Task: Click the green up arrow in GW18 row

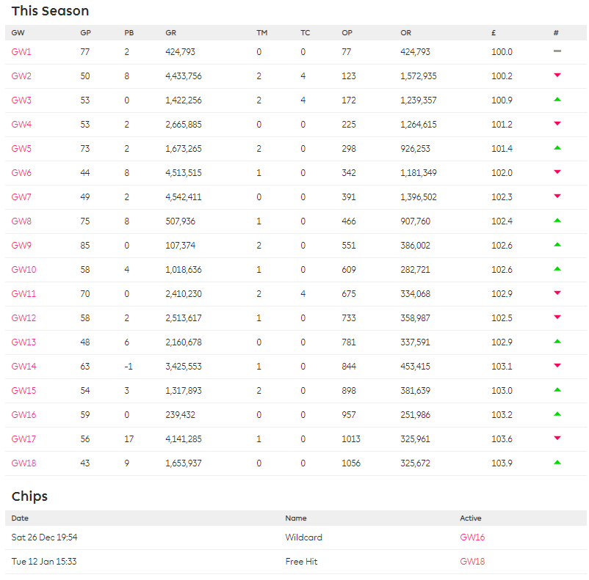Action: (x=557, y=463)
